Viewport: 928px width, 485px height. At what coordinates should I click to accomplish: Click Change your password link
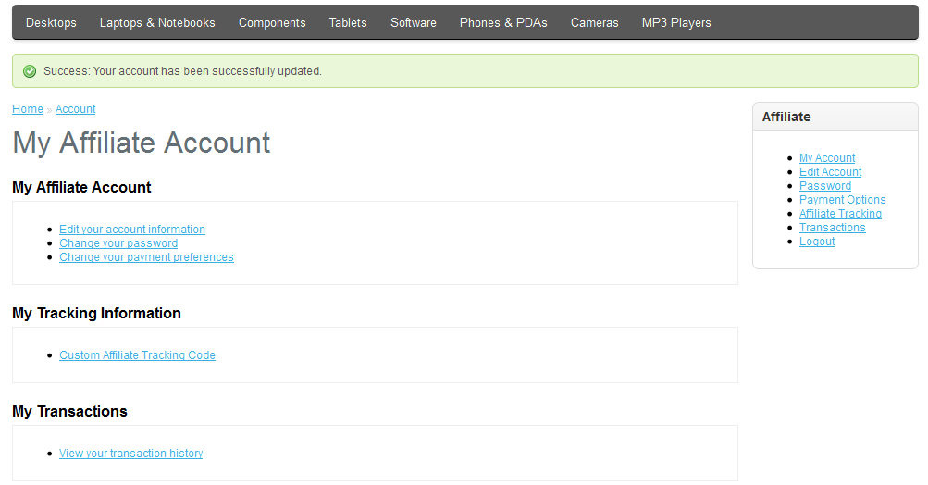coord(118,243)
